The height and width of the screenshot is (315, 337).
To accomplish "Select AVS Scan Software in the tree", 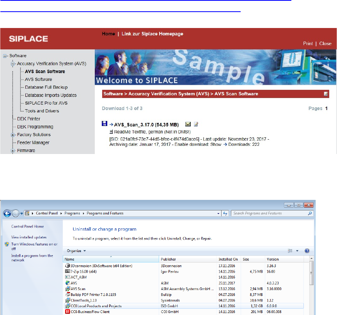I will point(45,72).
